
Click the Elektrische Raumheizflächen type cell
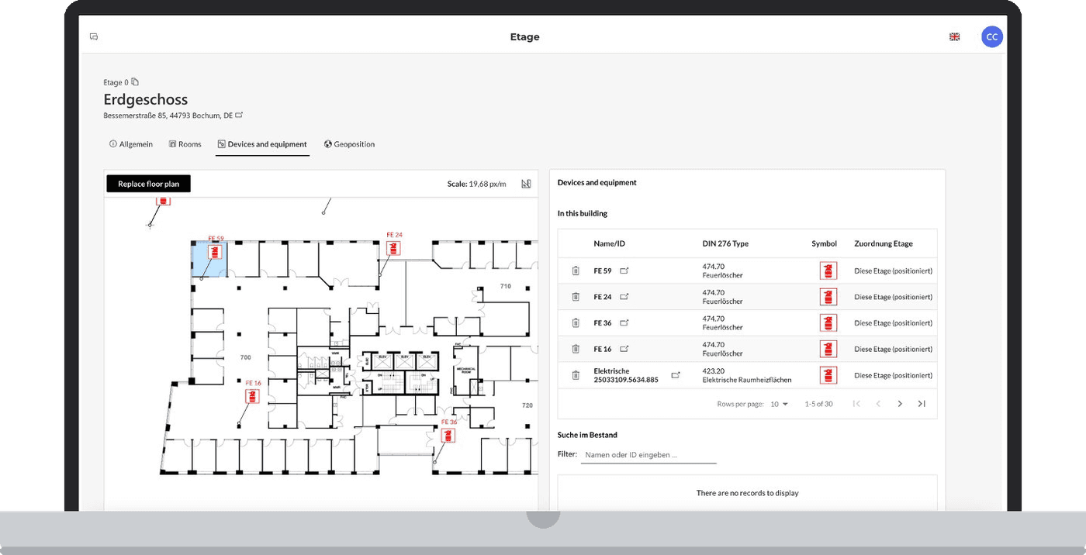point(747,380)
